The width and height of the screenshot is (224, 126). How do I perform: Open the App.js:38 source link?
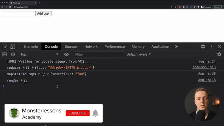207,73
